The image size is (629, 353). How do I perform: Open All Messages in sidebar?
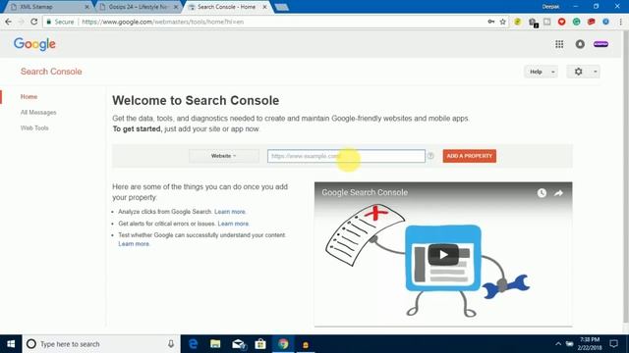point(38,113)
